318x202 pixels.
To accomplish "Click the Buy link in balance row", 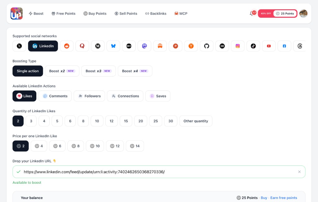I will [264, 198].
